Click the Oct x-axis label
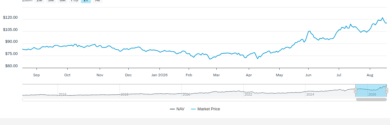 coord(67,75)
